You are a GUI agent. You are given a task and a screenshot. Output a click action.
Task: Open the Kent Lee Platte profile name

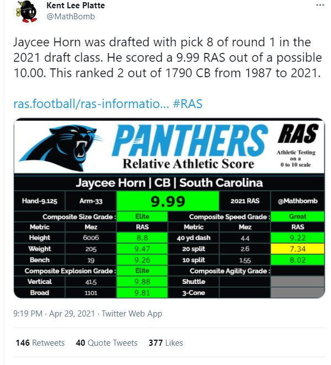pyautogui.click(x=75, y=6)
